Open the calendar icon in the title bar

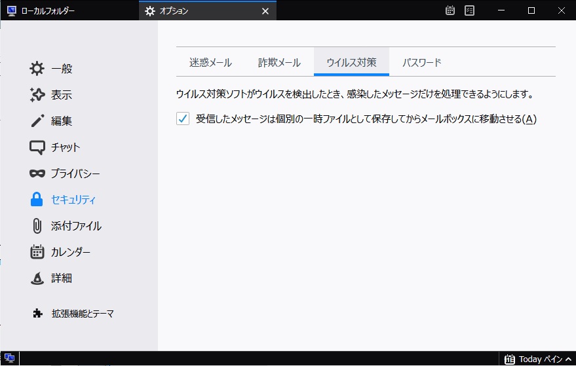(x=450, y=10)
